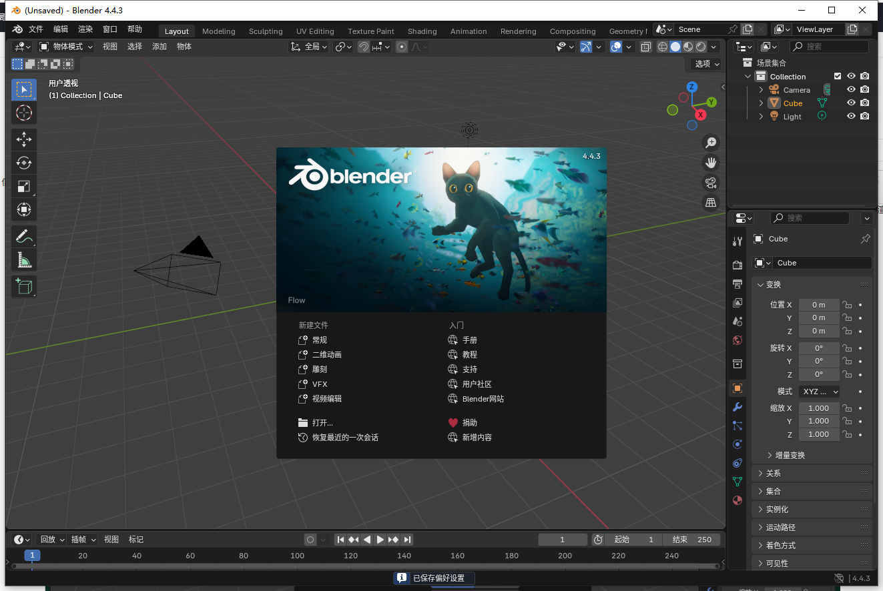Expand the Camera item in the outliner
Viewport: 883px width, 591px height.
coord(761,89)
